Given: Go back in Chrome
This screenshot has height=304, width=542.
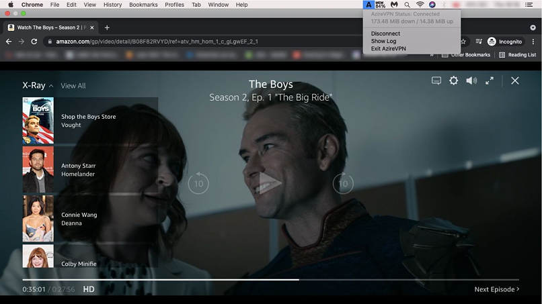Looking at the screenshot, I should pos(9,42).
